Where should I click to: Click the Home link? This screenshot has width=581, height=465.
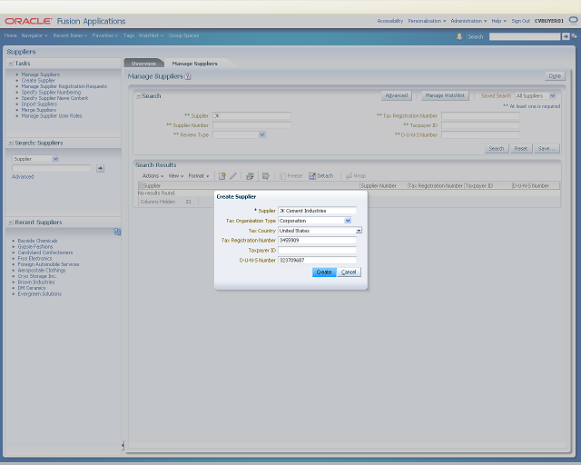pos(10,35)
